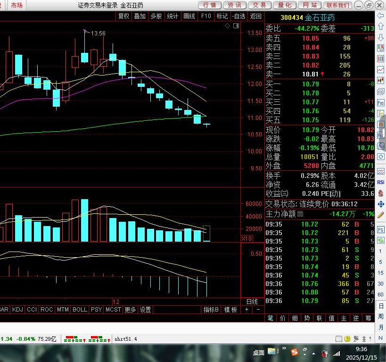Switch to 15-minute period
Screen dimensions: 386x362
[x=380, y=273]
